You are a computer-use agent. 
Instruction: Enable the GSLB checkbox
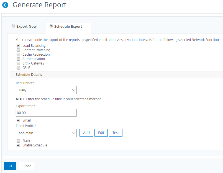tap(18, 68)
